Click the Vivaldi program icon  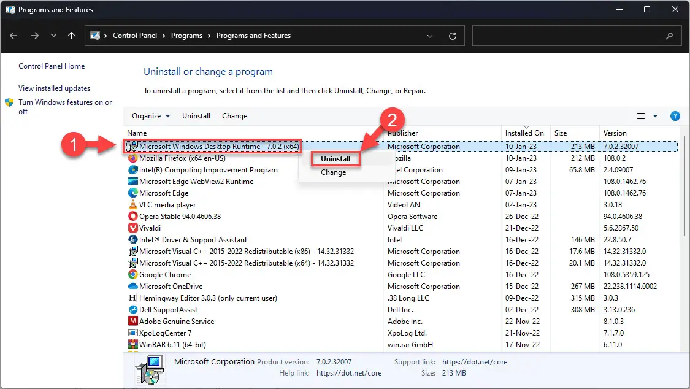pyautogui.click(x=133, y=228)
